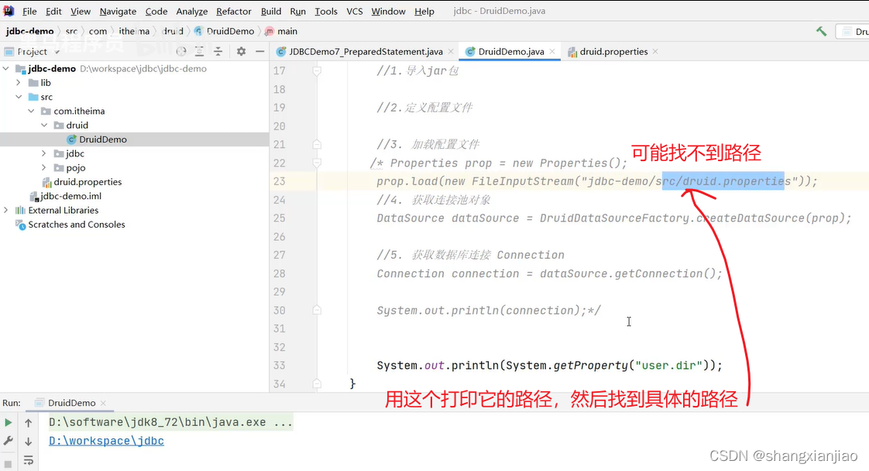The image size is (869, 471).
Task: Hide the Project panel with minus icon
Action: point(260,52)
